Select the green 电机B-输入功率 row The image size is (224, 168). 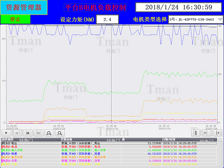click(x=109, y=150)
